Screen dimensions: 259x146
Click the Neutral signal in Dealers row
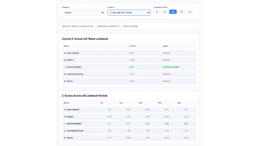pyautogui.click(x=166, y=60)
